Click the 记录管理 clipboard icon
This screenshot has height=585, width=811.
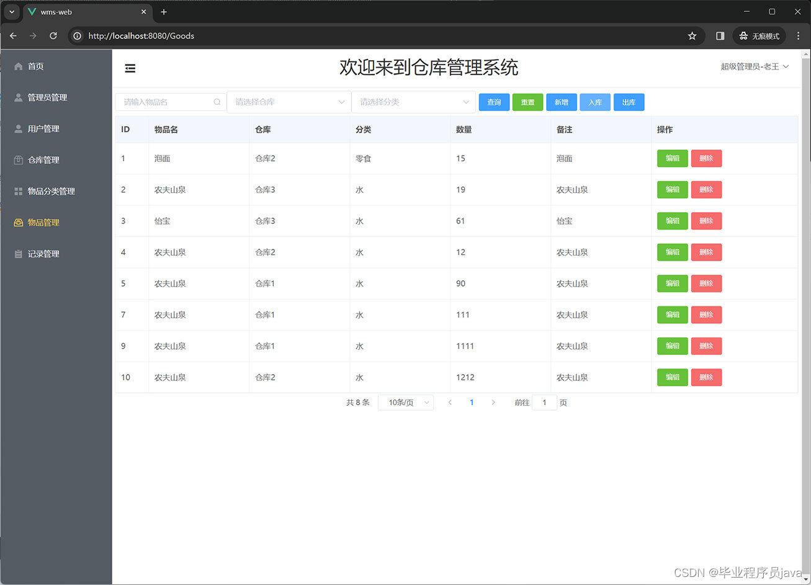(x=19, y=254)
